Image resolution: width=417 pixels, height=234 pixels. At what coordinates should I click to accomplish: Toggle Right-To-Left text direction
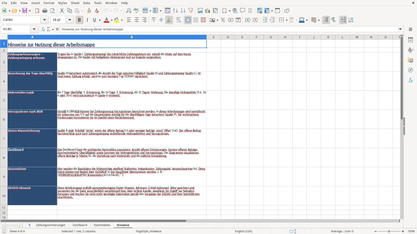334,20
